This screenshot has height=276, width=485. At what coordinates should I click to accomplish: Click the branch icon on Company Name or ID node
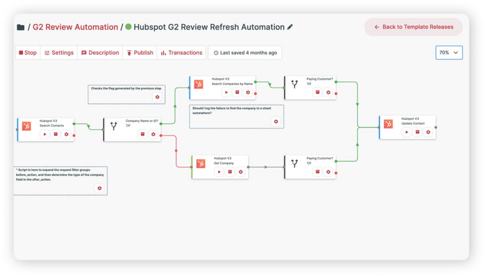pyautogui.click(x=114, y=126)
